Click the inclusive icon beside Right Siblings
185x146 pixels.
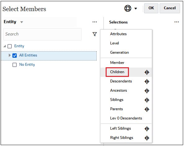pos(147,138)
